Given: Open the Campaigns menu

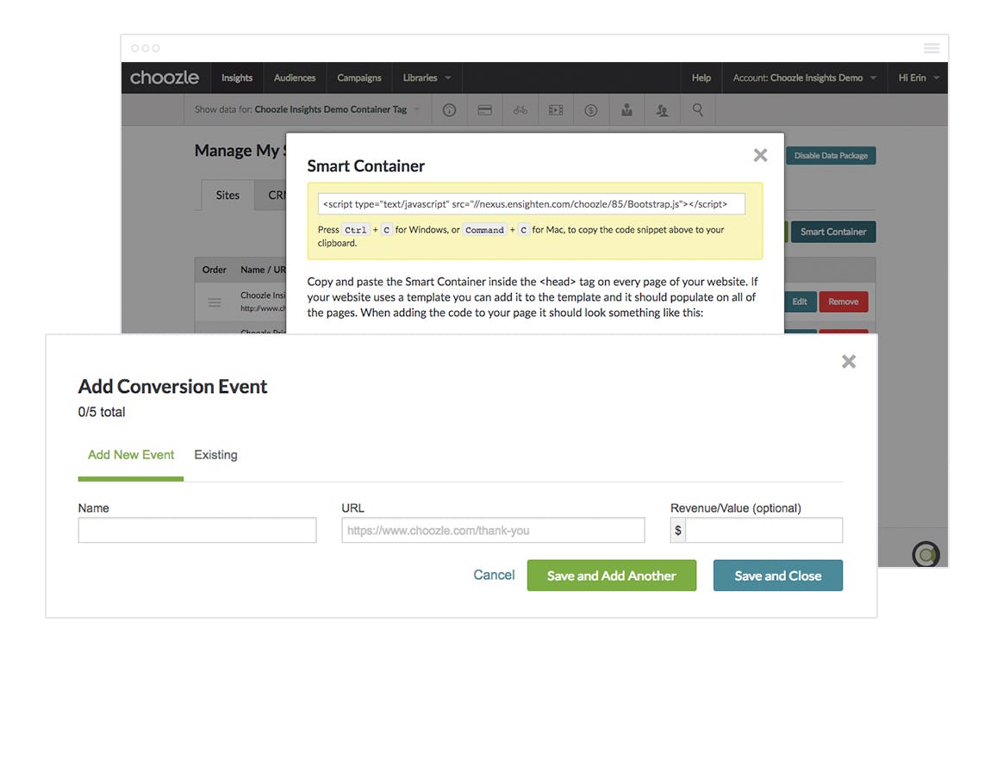Looking at the screenshot, I should (359, 78).
